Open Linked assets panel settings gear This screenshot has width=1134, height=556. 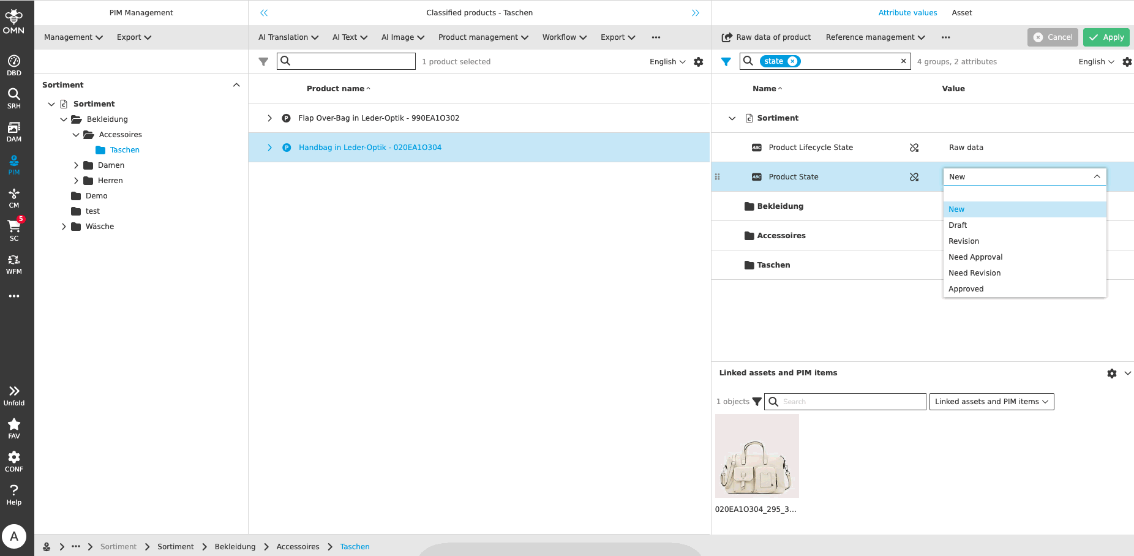[1111, 374]
